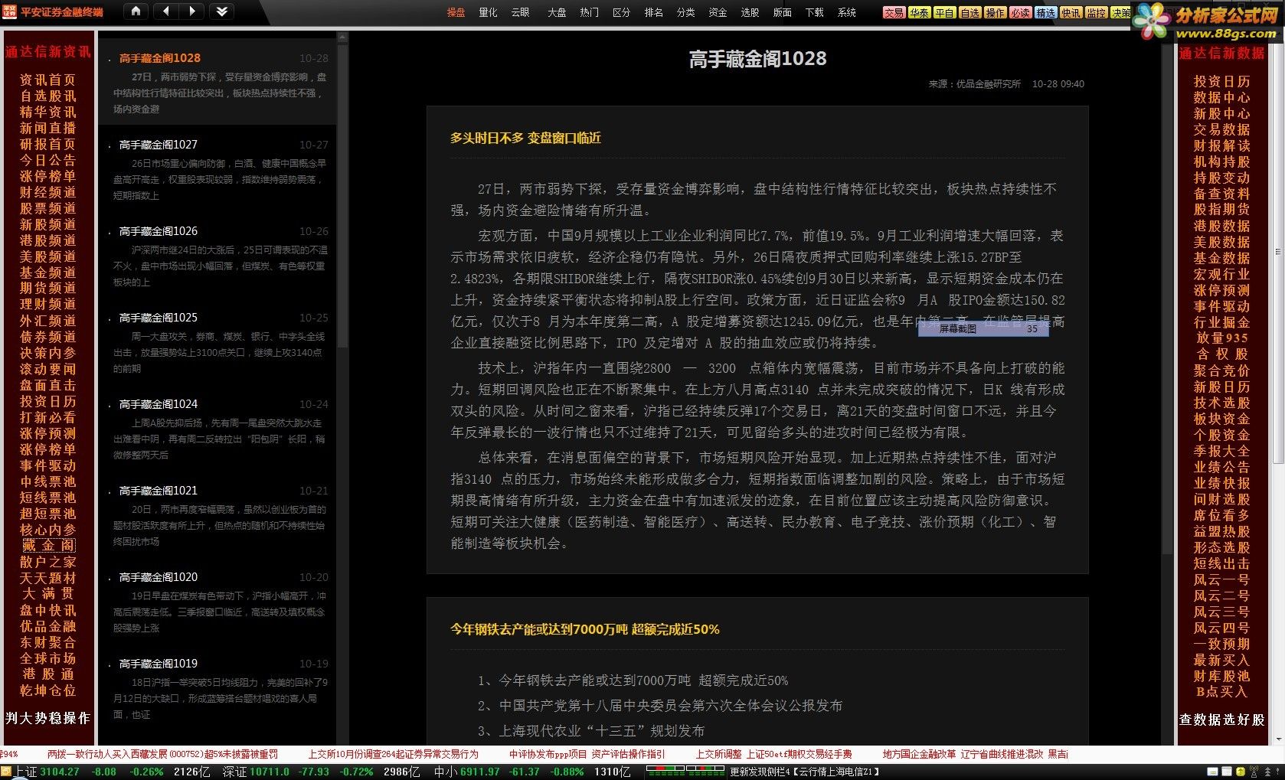Open 技术选股 in right sidebar

1221,403
